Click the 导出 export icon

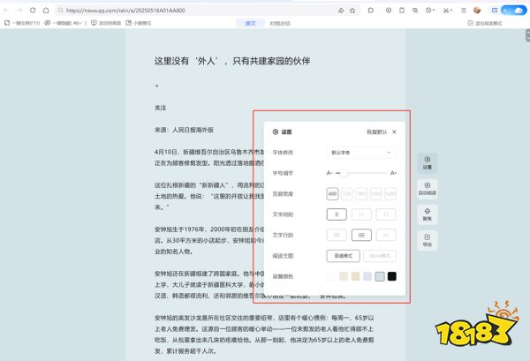427,237
